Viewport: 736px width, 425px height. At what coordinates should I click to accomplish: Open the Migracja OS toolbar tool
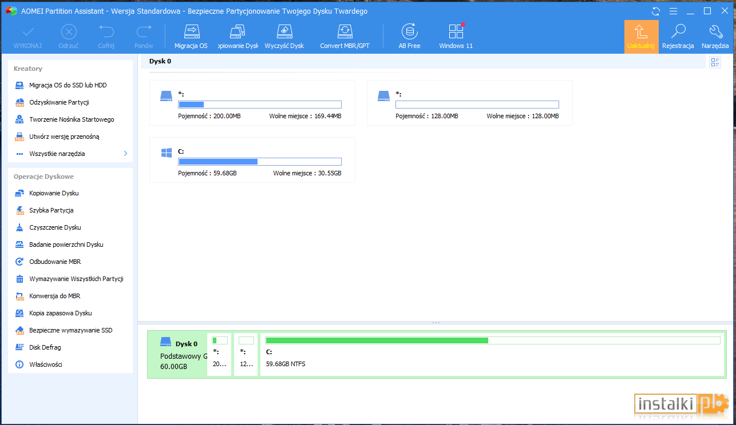tap(191, 37)
